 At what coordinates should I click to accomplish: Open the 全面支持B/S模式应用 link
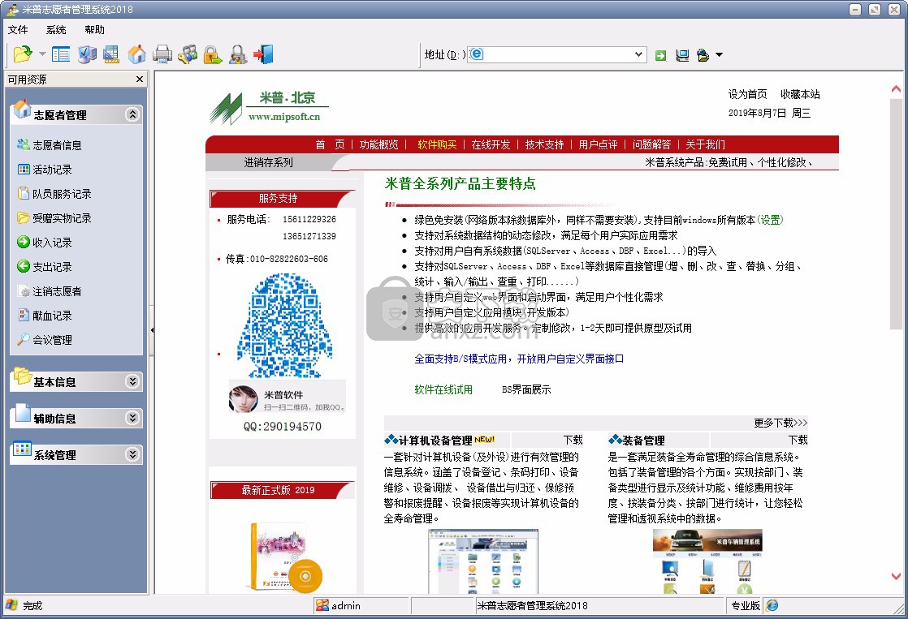click(519, 359)
